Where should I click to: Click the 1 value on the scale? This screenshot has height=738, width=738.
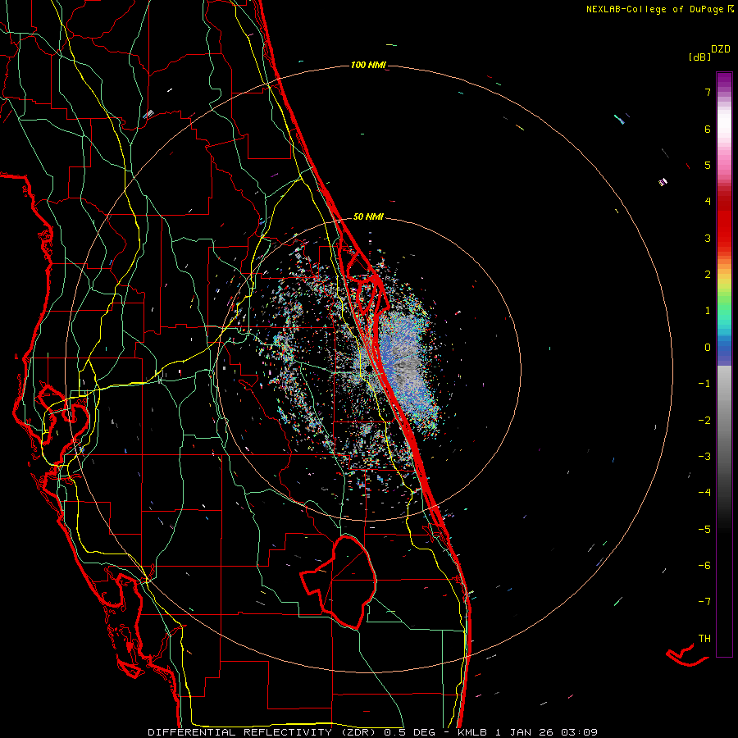click(708, 311)
